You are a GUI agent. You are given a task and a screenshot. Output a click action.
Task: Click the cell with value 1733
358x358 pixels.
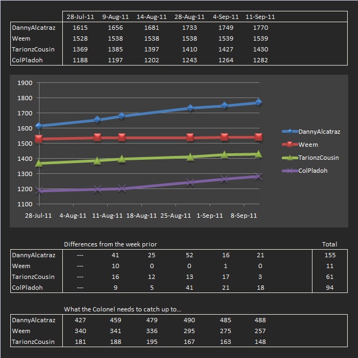[x=190, y=28]
